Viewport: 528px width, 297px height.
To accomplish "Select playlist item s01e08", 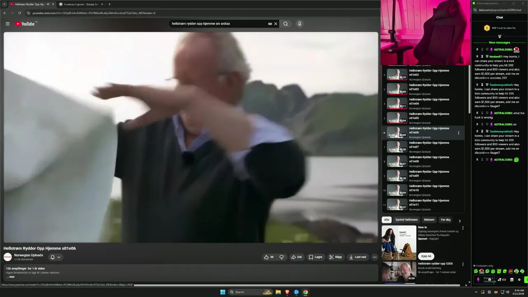I will (423, 161).
